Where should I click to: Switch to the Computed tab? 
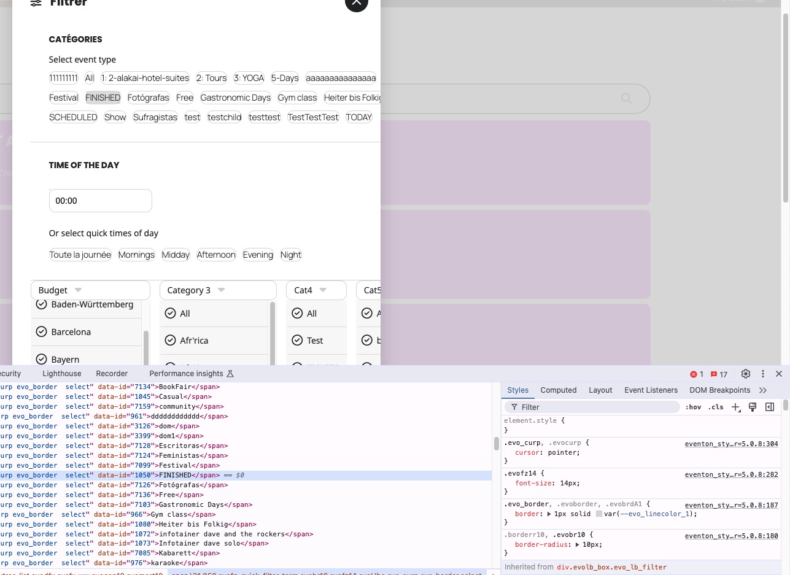coord(558,390)
